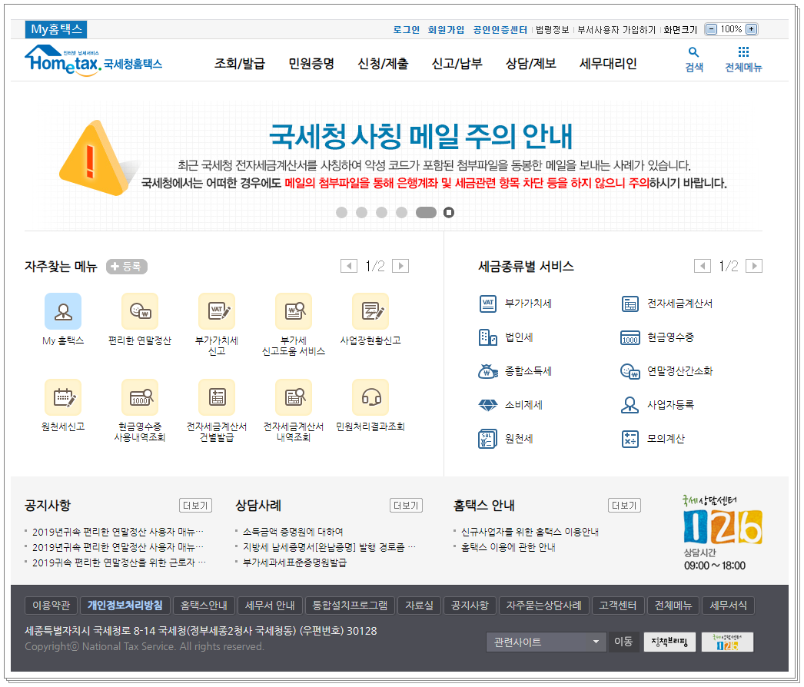
Task: Next page of 세금종류별 서비스
Action: [754, 266]
